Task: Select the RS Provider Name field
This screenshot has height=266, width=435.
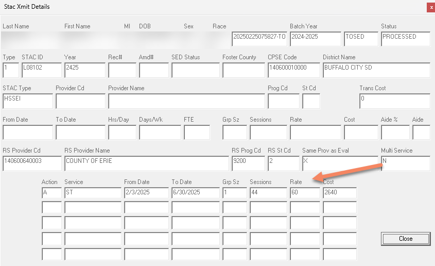Action: [146, 163]
